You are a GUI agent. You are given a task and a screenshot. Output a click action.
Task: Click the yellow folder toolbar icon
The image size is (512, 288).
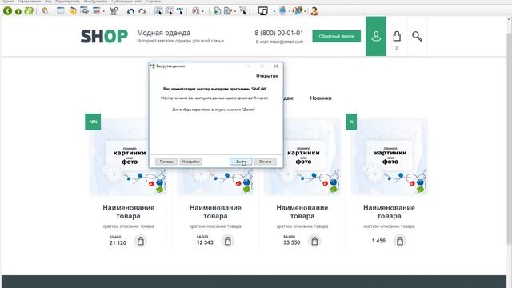[73, 10]
